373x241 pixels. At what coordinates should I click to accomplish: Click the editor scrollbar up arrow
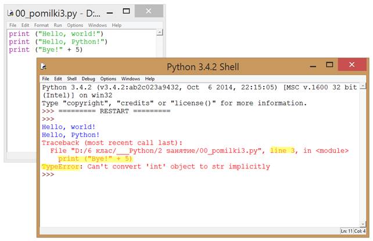coord(160,33)
